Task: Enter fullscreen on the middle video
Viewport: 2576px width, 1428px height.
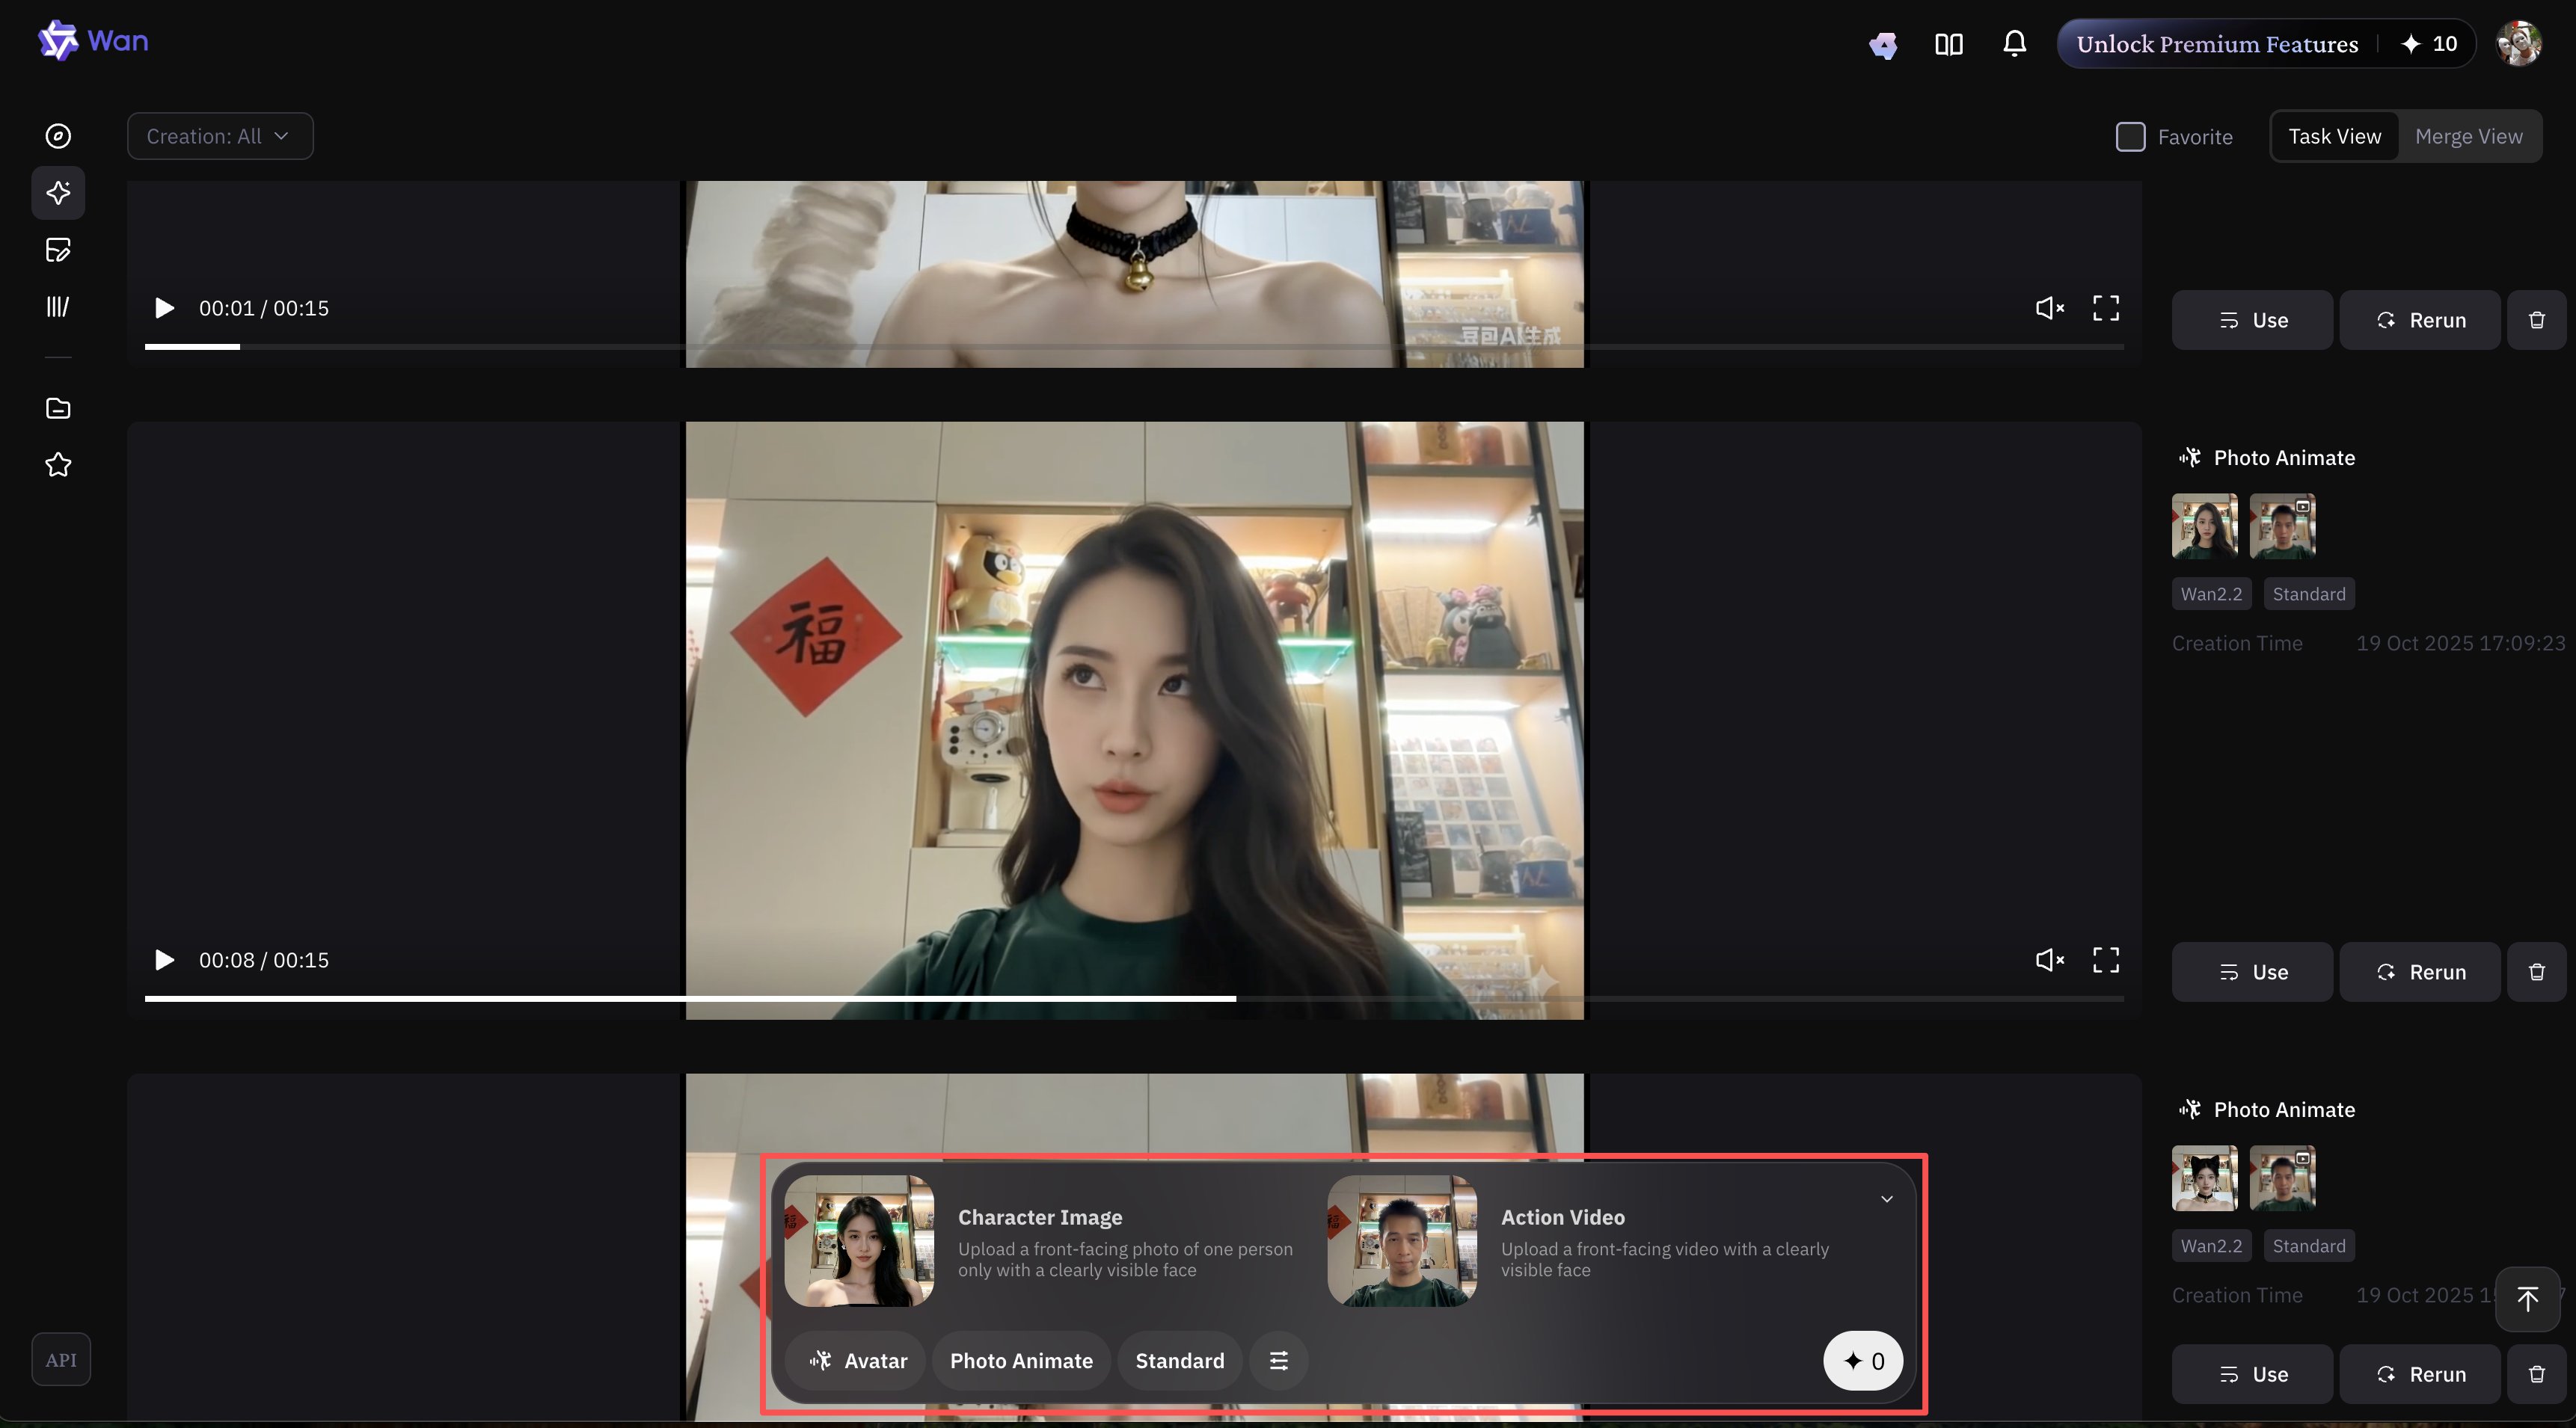Action: point(2106,959)
